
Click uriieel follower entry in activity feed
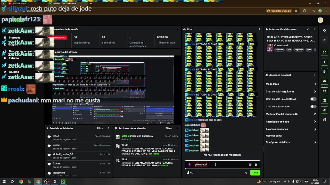click(x=79, y=147)
